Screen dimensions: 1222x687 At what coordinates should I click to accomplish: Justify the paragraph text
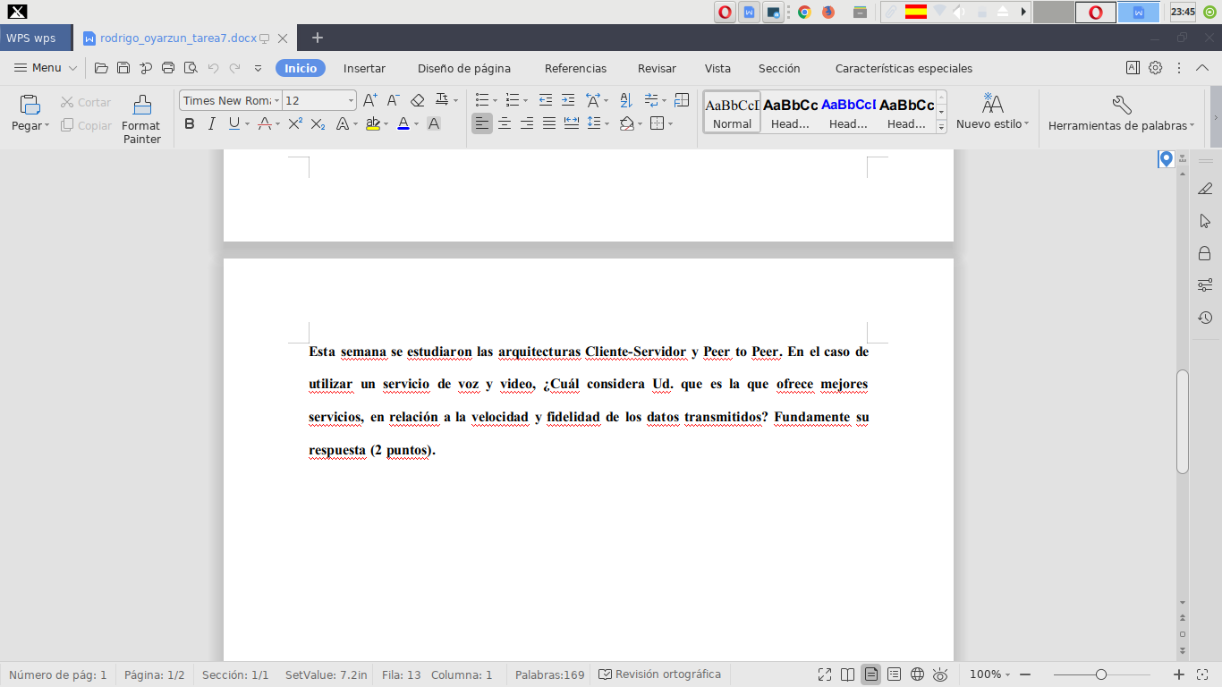click(549, 124)
